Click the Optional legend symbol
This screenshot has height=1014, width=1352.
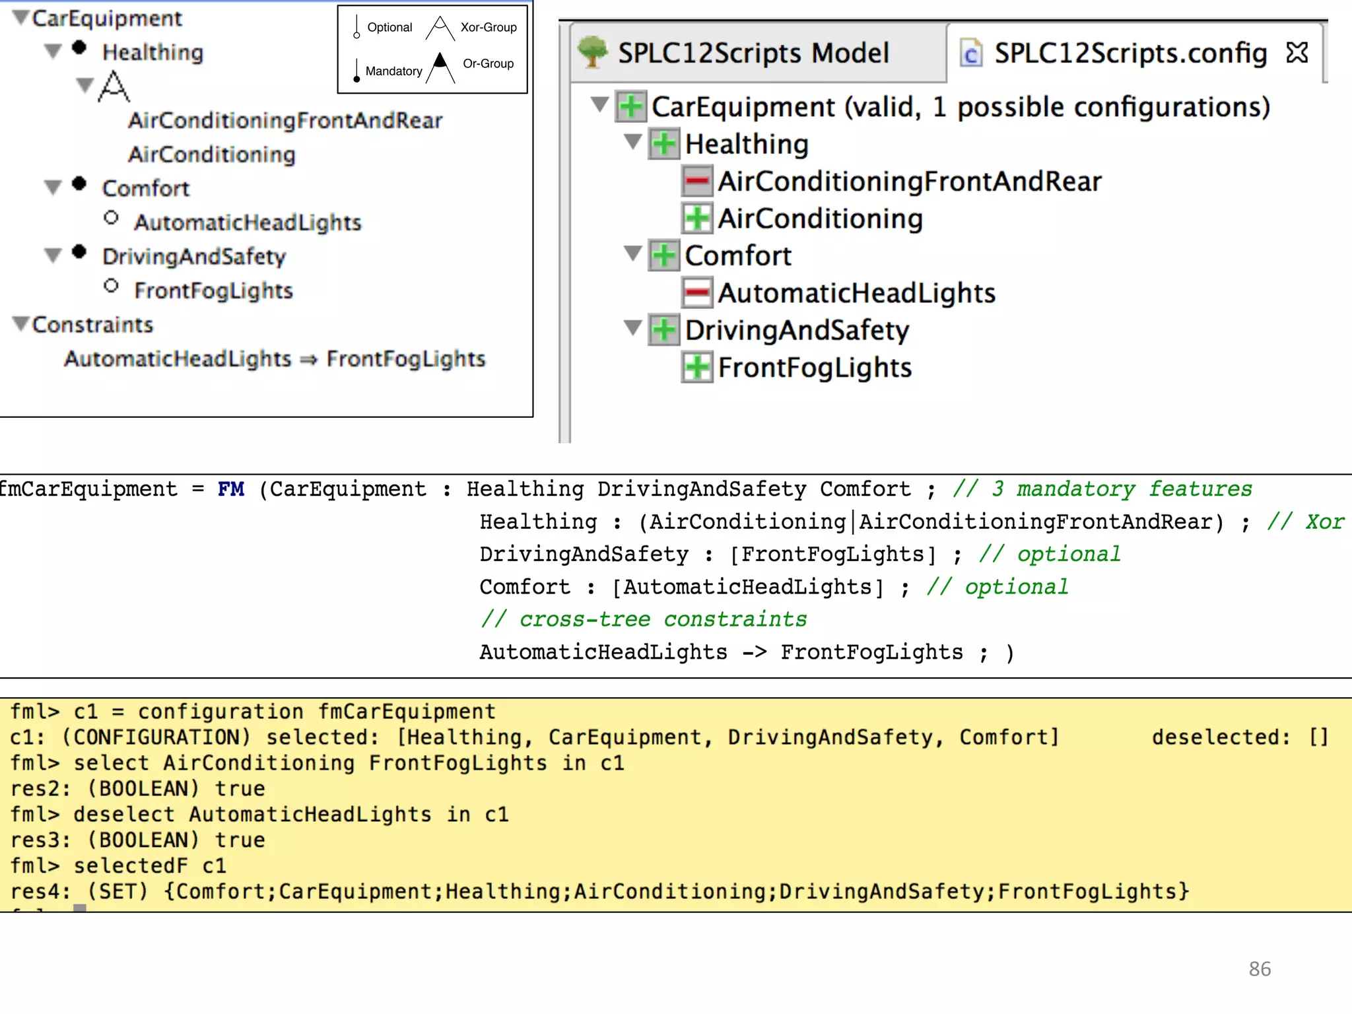pos(356,27)
